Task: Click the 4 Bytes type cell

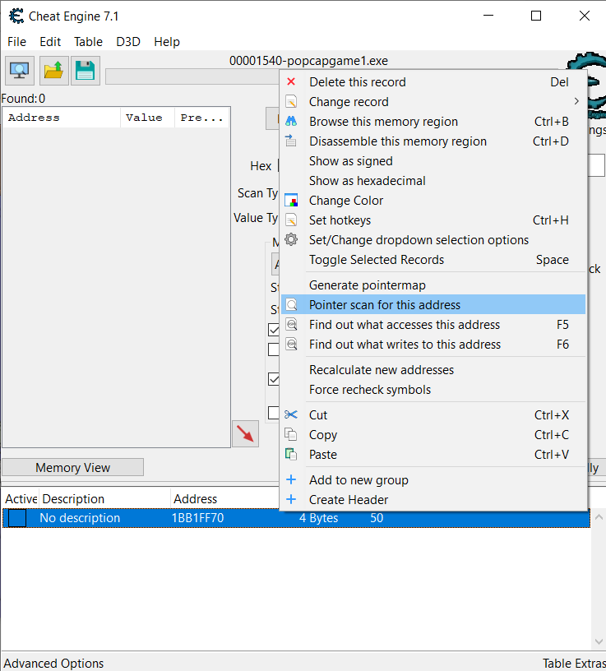Action: coord(318,518)
